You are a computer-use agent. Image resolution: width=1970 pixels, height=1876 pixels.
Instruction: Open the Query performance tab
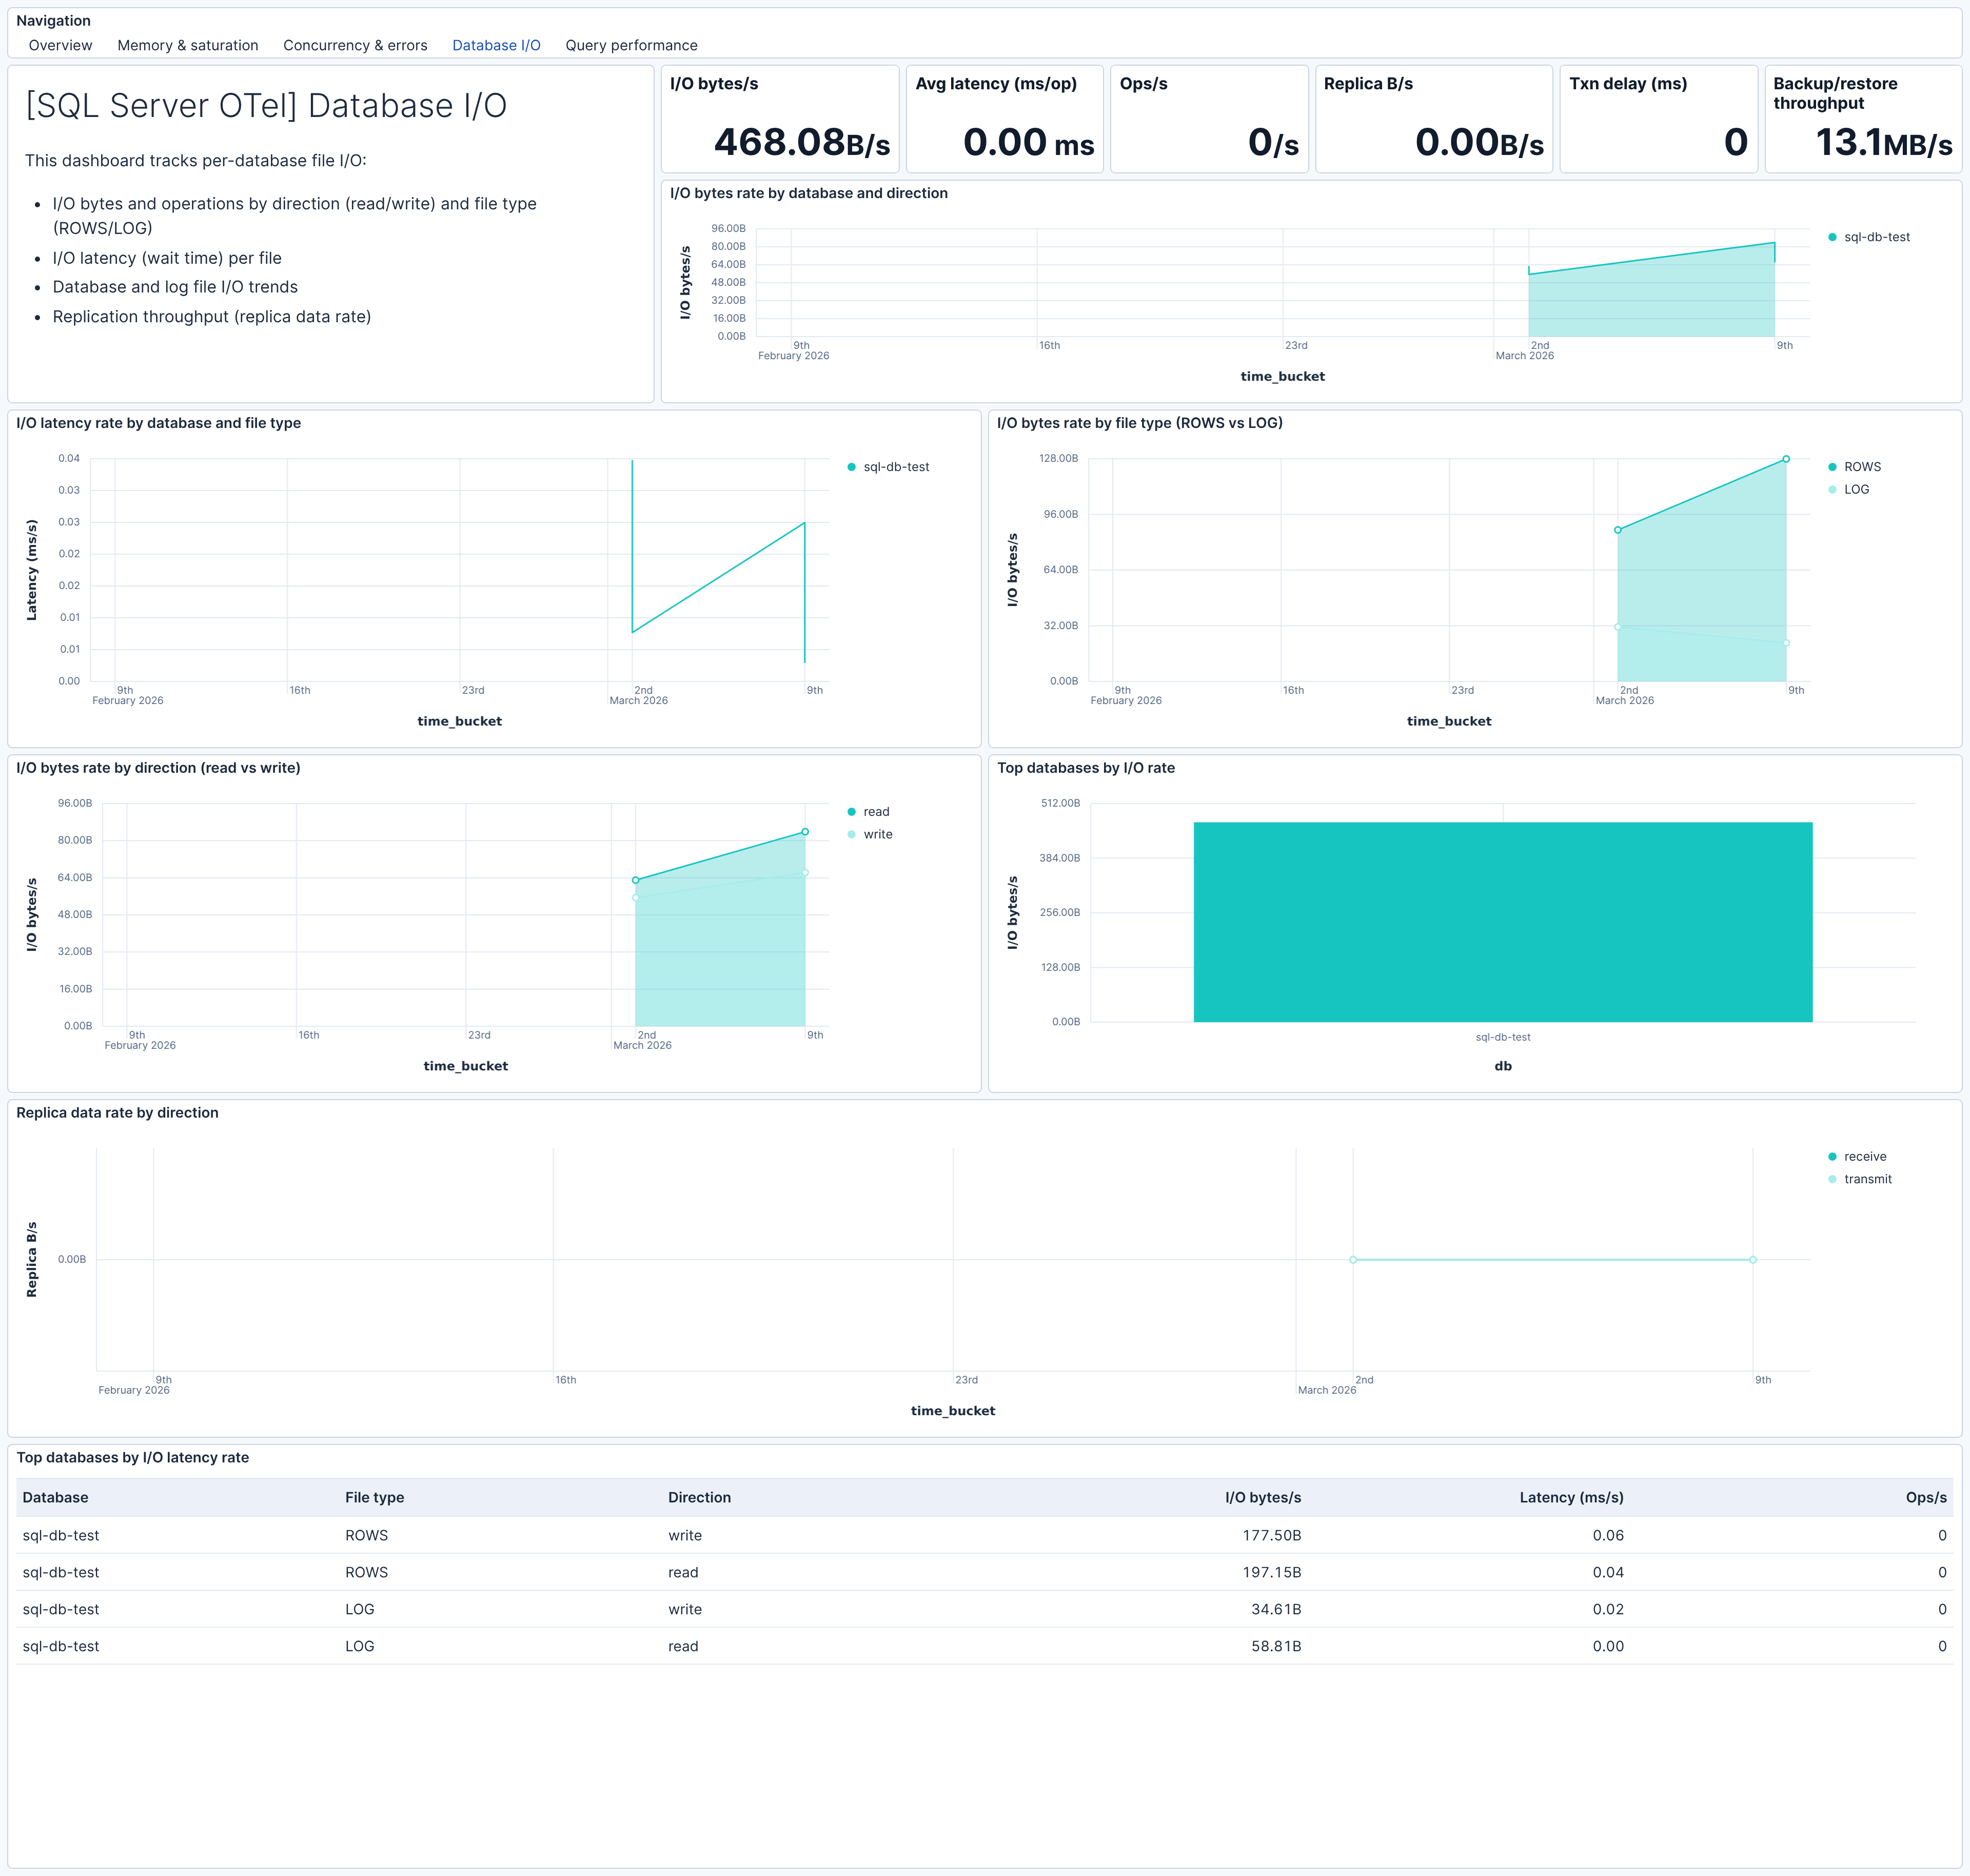(x=630, y=45)
